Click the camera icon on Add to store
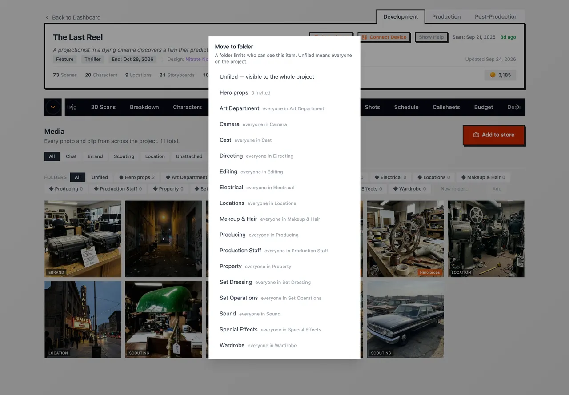Viewport: 569px width, 395px height. click(x=476, y=135)
